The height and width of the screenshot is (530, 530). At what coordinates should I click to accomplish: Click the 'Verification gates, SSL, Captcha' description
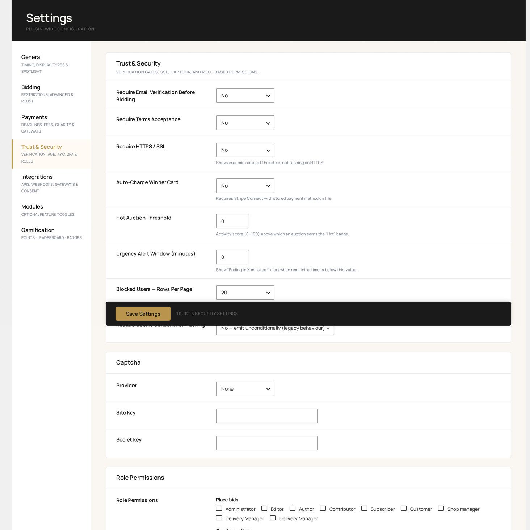(187, 72)
